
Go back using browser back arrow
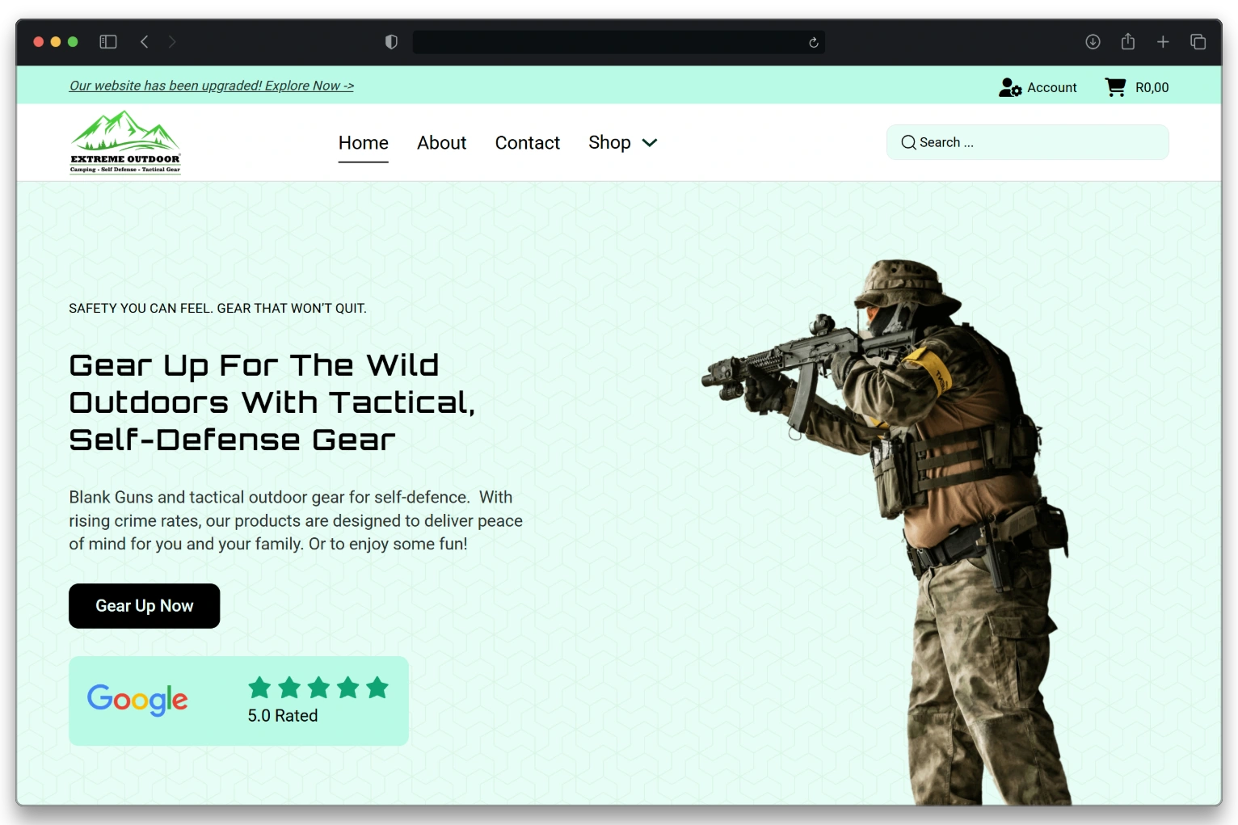pos(145,42)
